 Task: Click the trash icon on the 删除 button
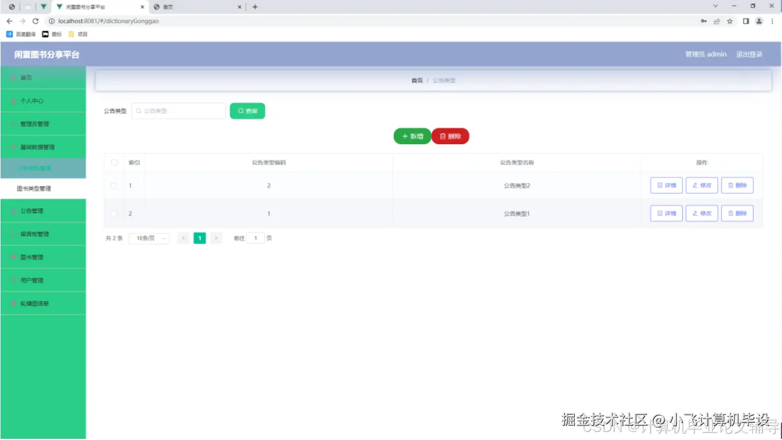[x=441, y=136]
